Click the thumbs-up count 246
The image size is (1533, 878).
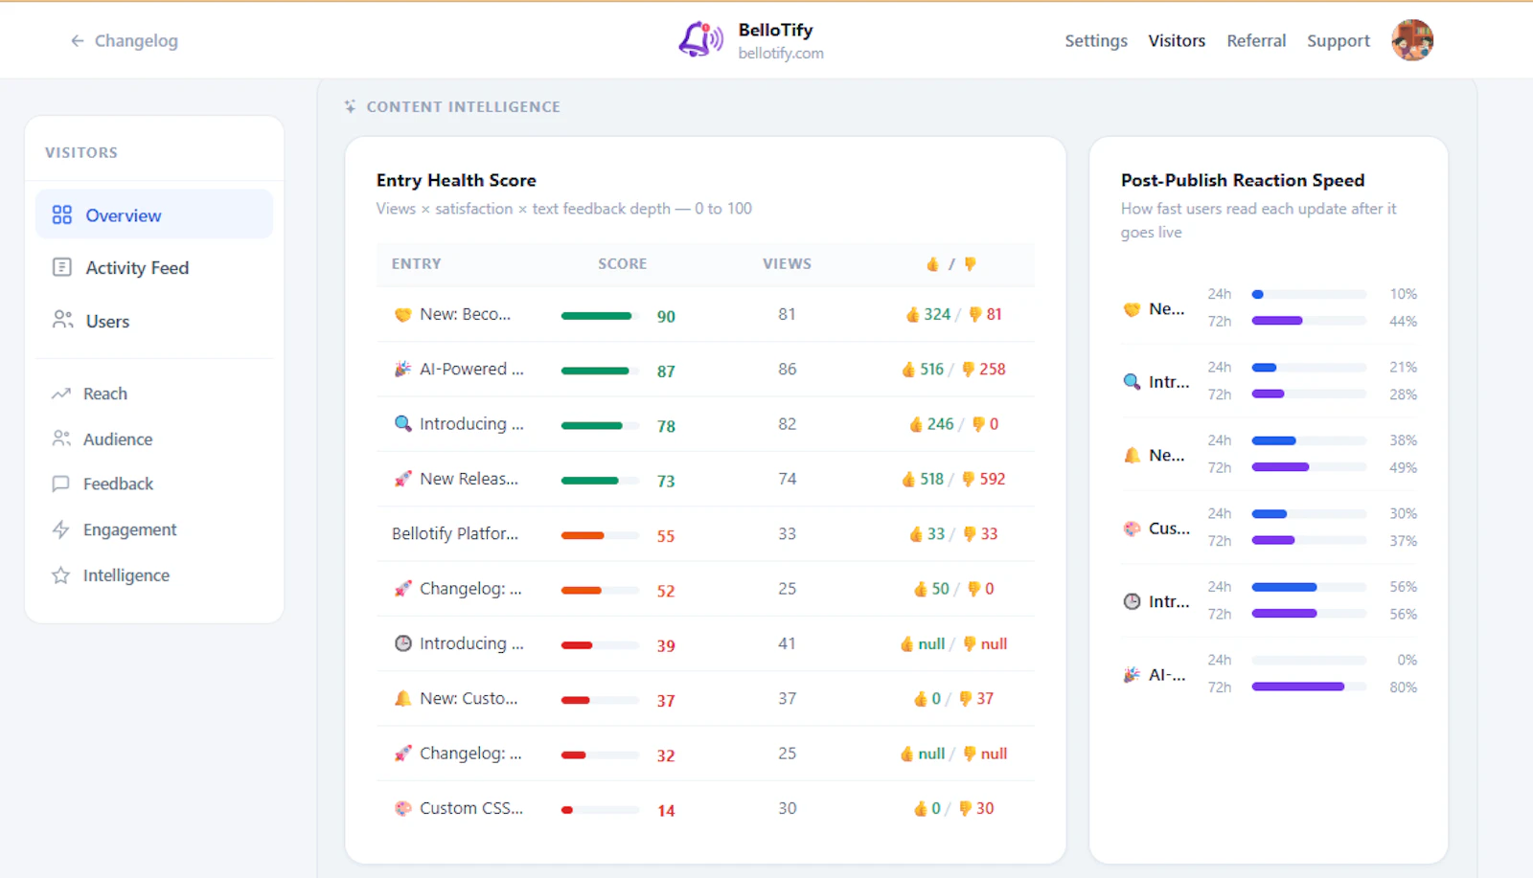coord(940,424)
